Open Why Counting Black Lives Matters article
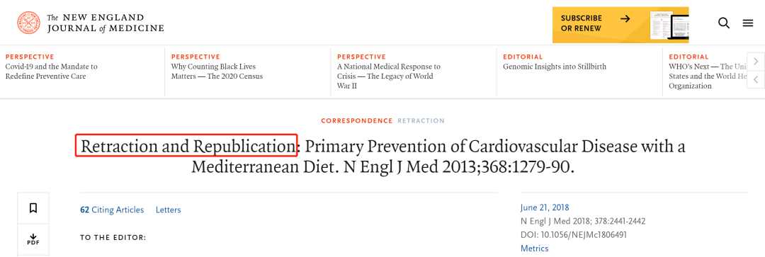Viewport: 765px width, 257px height. (217, 72)
